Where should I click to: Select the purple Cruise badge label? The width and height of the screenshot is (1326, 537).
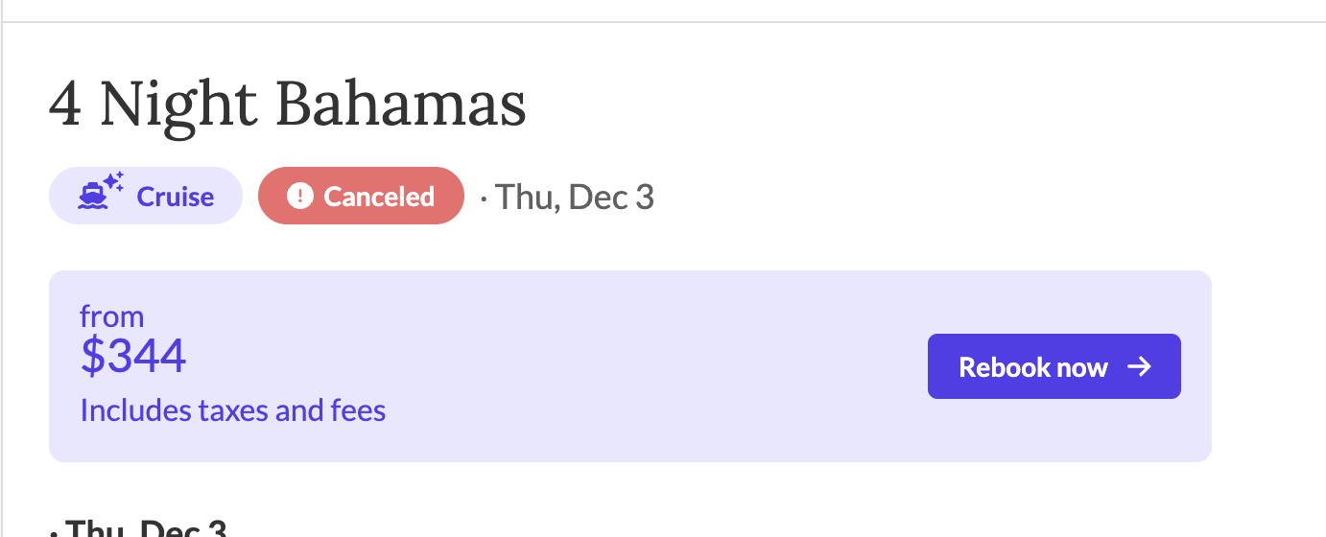pyautogui.click(x=146, y=196)
